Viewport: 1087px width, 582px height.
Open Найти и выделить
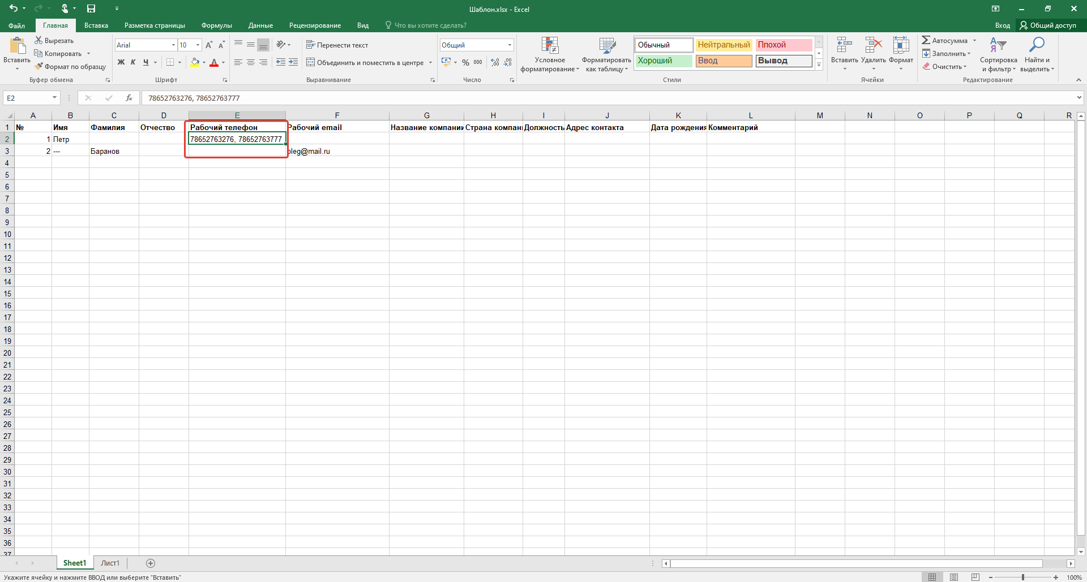pos(1037,55)
